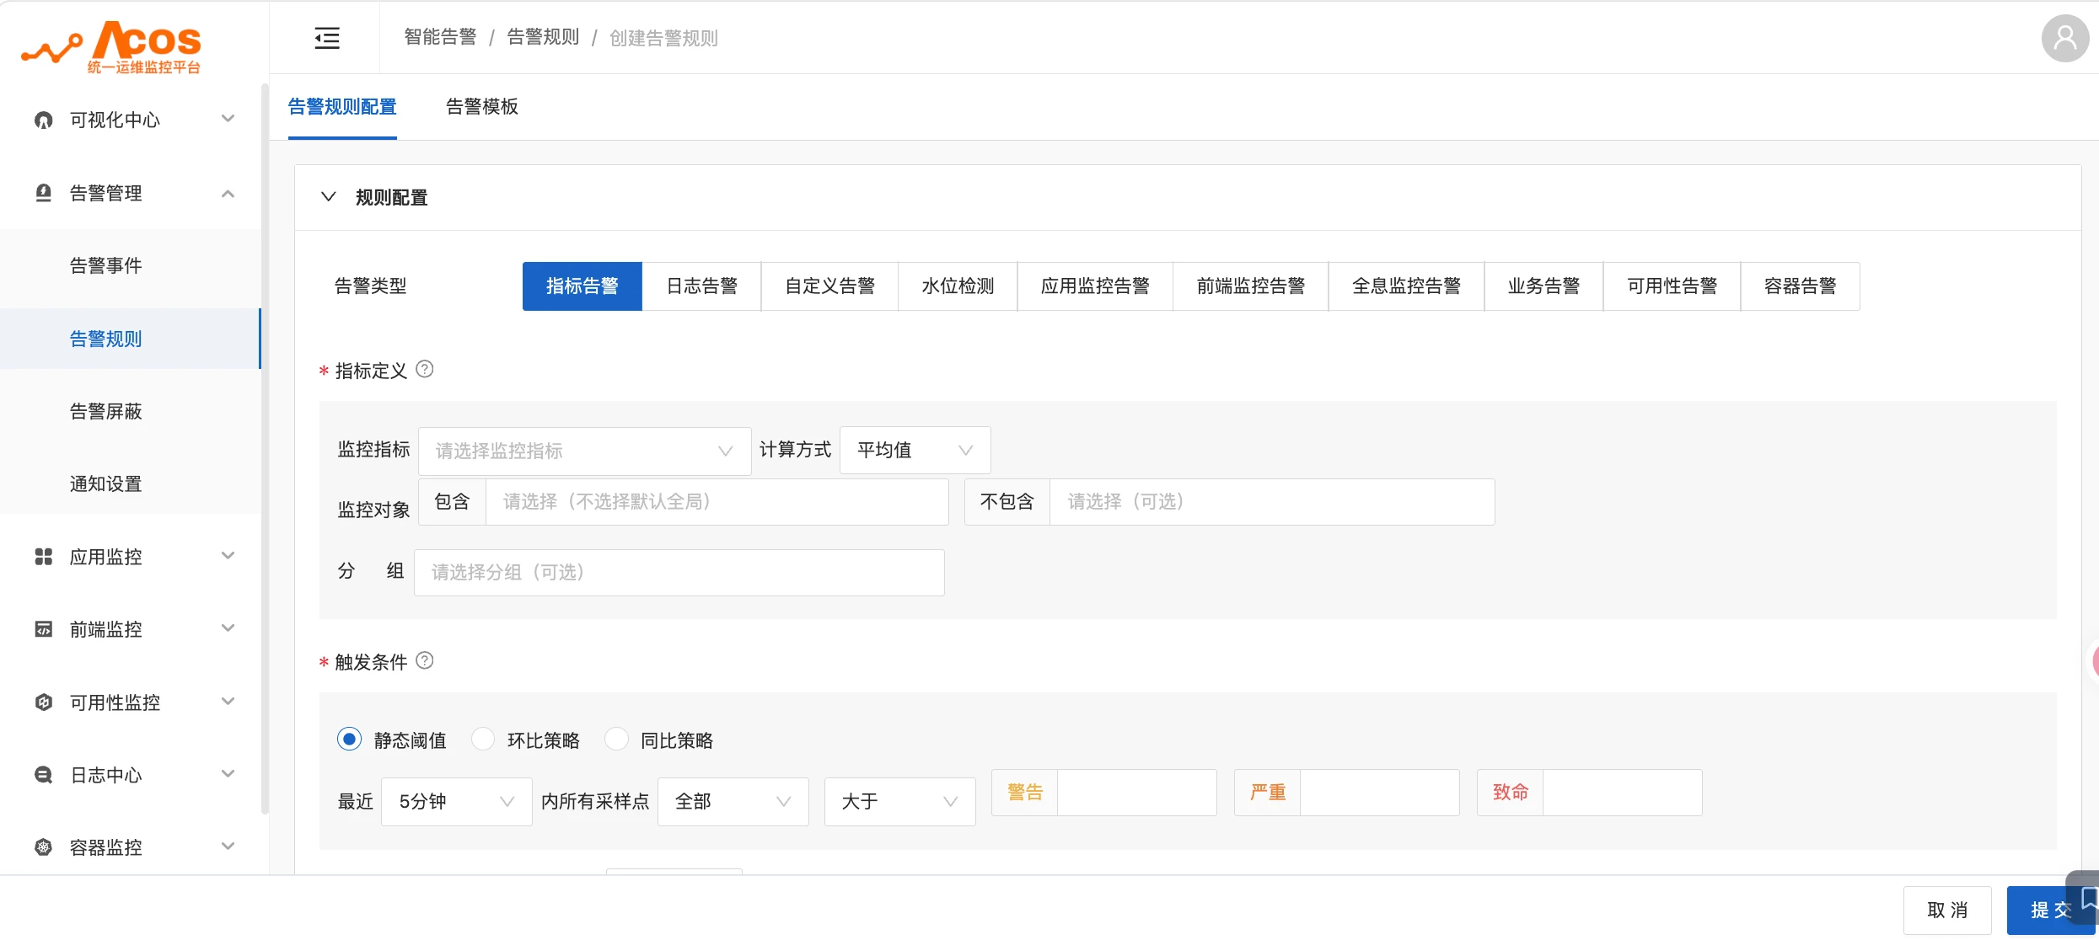Click the 可视化中心 dashboard icon
2099x940 pixels.
(43, 120)
